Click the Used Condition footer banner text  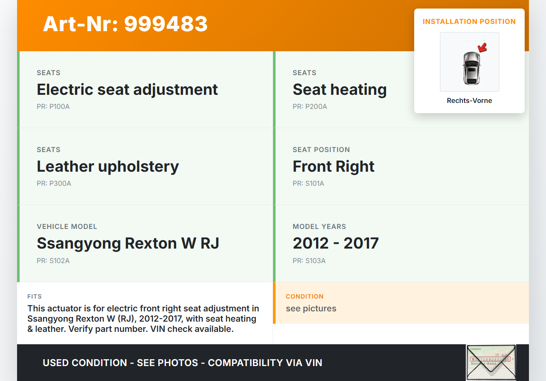182,363
